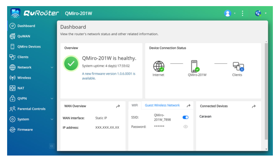Open Clients menu item
This screenshot has width=280, height=163.
[23, 57]
